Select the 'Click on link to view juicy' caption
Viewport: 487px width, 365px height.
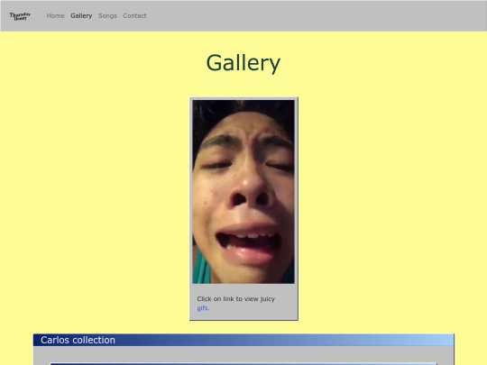[x=235, y=299]
